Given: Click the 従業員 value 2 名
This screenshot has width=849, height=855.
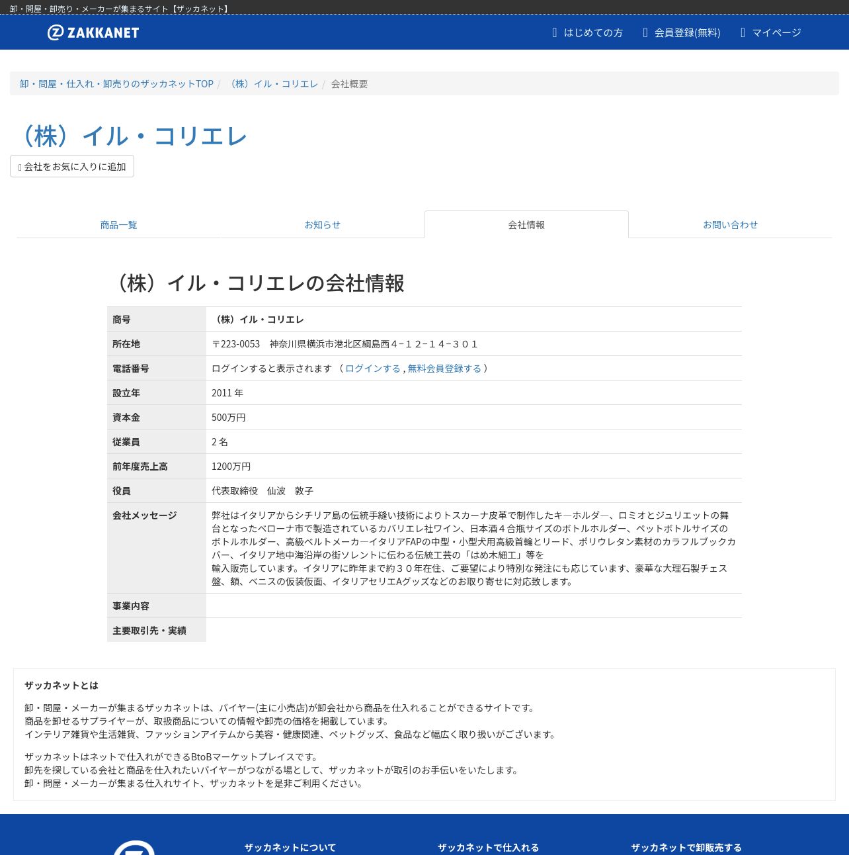Looking at the screenshot, I should coord(220,442).
